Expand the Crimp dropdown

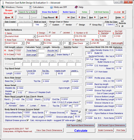pyautogui.click(x=60, y=43)
